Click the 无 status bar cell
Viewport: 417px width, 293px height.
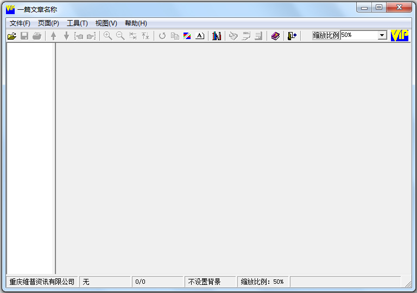pyautogui.click(x=105, y=282)
